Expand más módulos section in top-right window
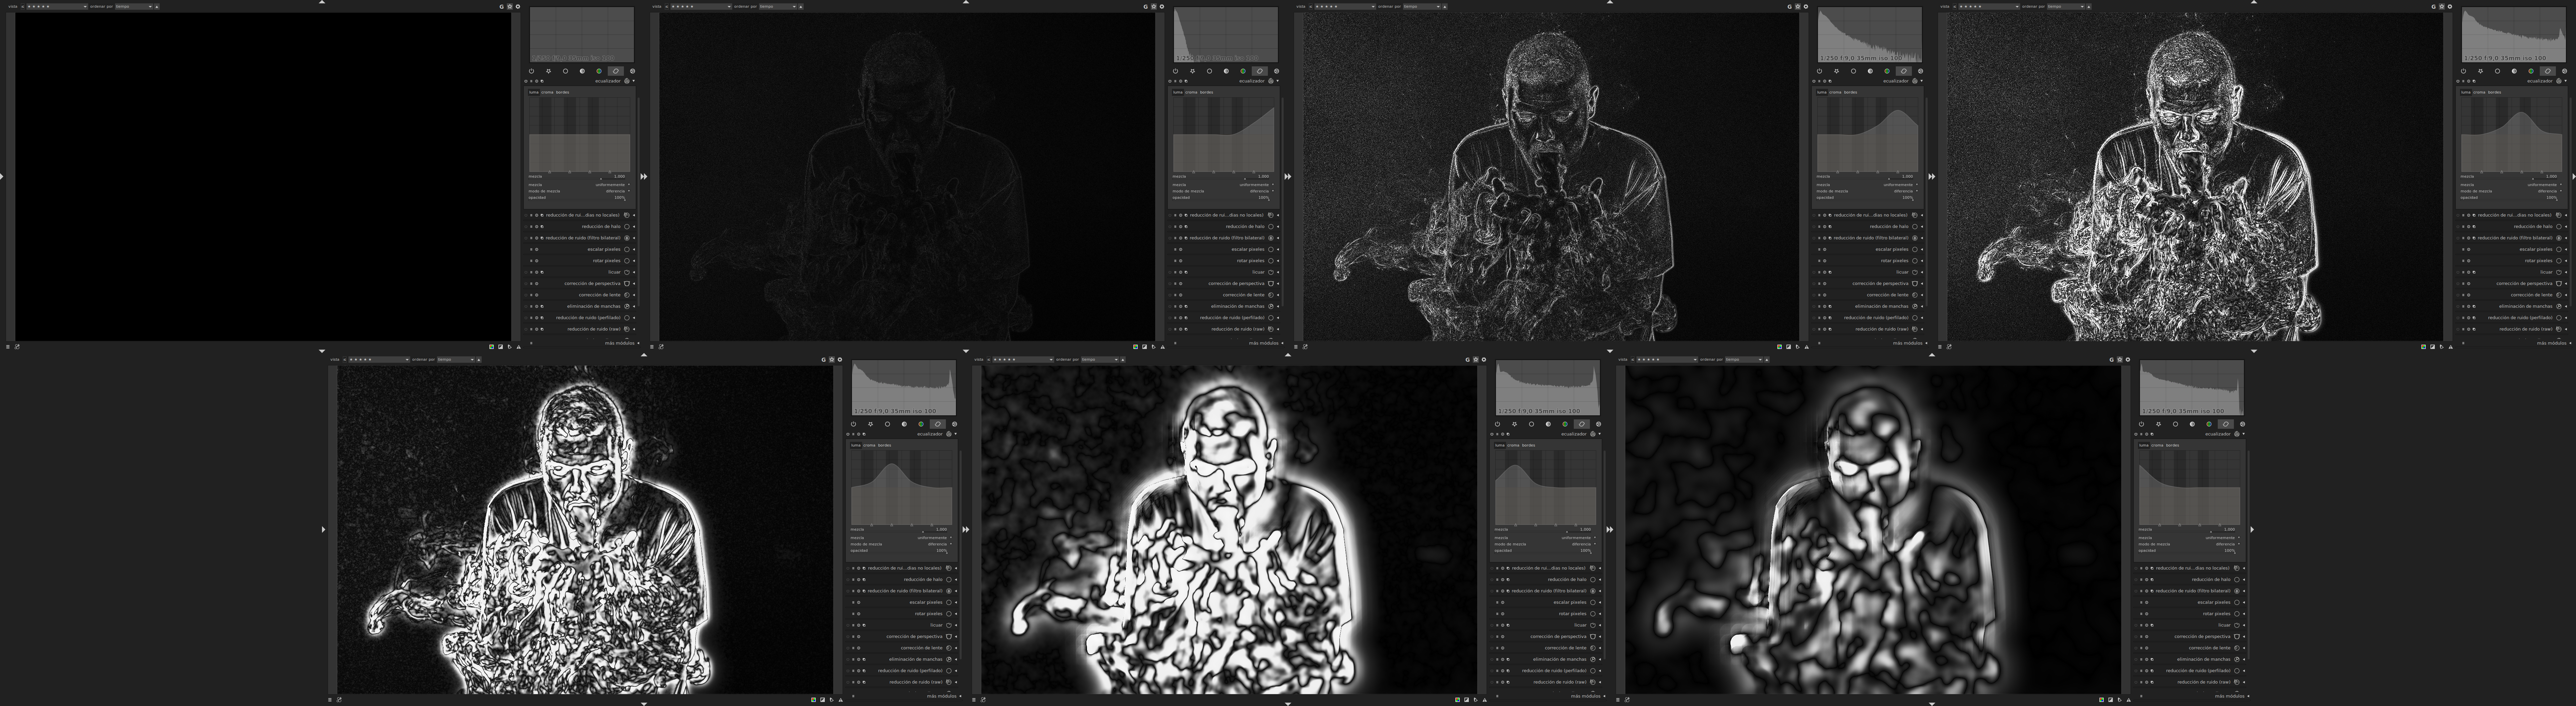The width and height of the screenshot is (2576, 706). pyautogui.click(x=2570, y=343)
